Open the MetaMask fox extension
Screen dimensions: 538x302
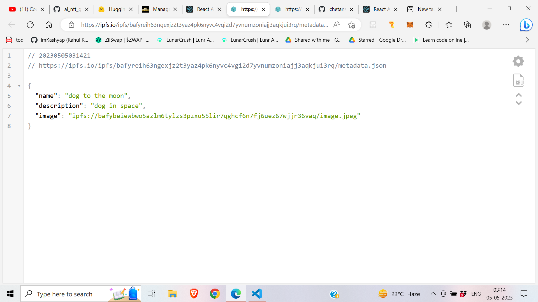click(410, 25)
